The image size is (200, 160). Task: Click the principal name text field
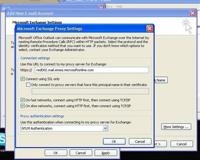tap(90, 91)
